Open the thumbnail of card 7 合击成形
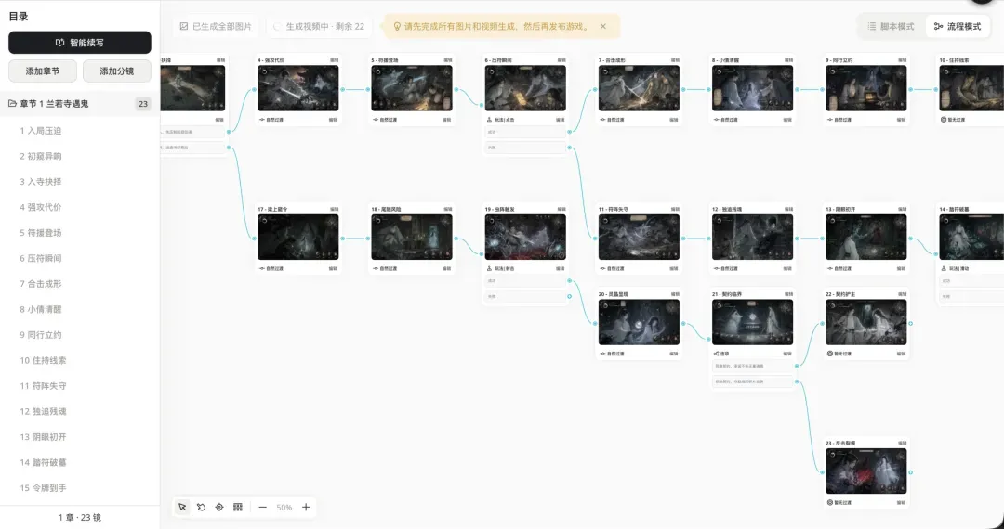 [x=639, y=88]
